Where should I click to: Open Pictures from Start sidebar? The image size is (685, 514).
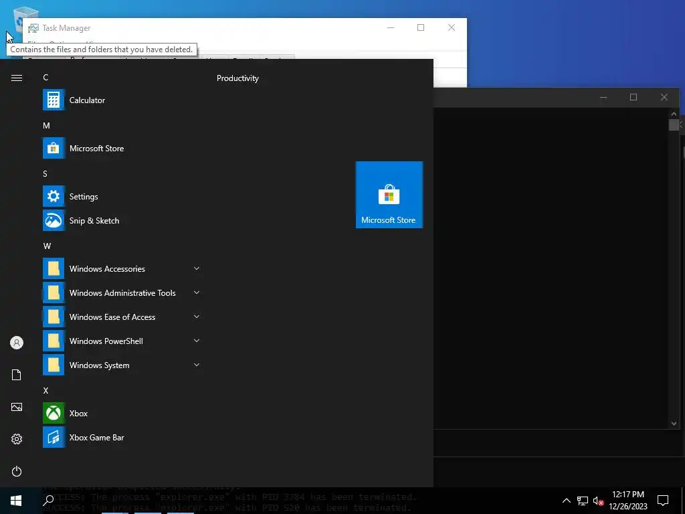point(17,407)
